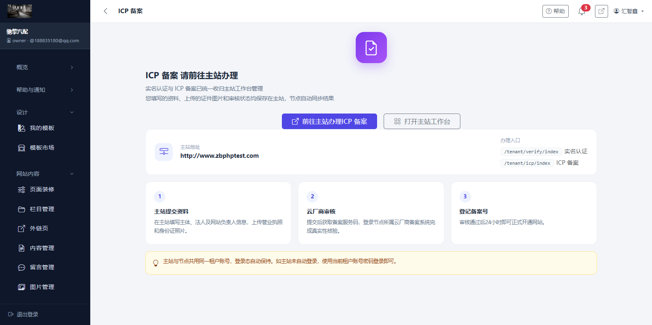Click the 外链页 external link icon
The image size is (652, 325).
pos(22,228)
